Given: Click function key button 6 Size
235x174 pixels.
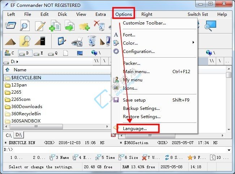Looking at the screenshot, I should point(128,157).
